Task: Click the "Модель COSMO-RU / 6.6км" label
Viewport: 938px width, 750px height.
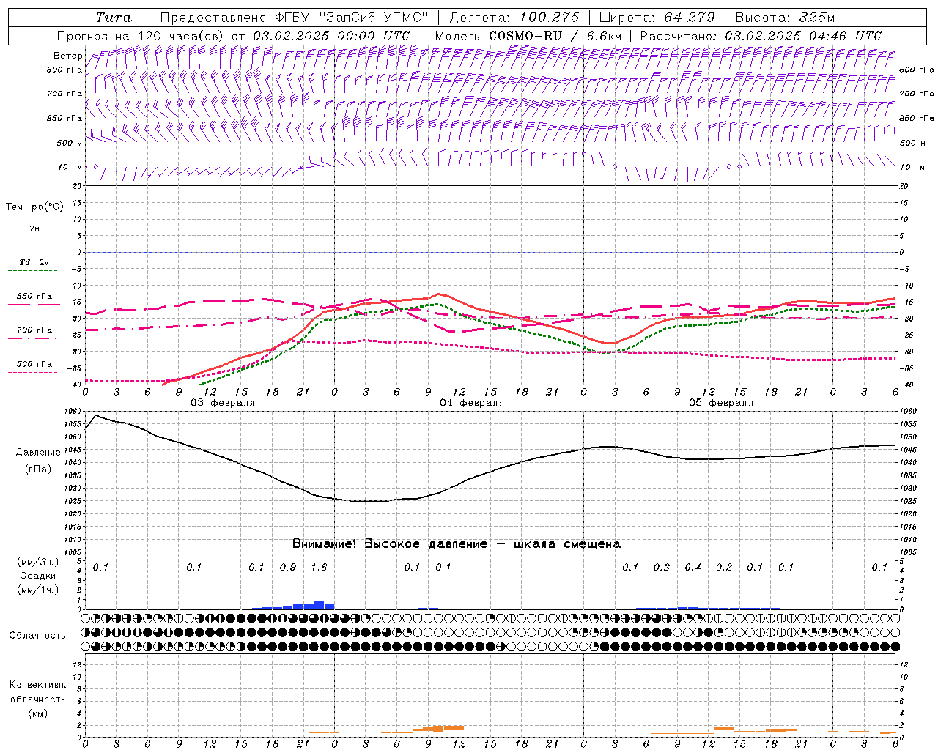Action: pyautogui.click(x=528, y=36)
